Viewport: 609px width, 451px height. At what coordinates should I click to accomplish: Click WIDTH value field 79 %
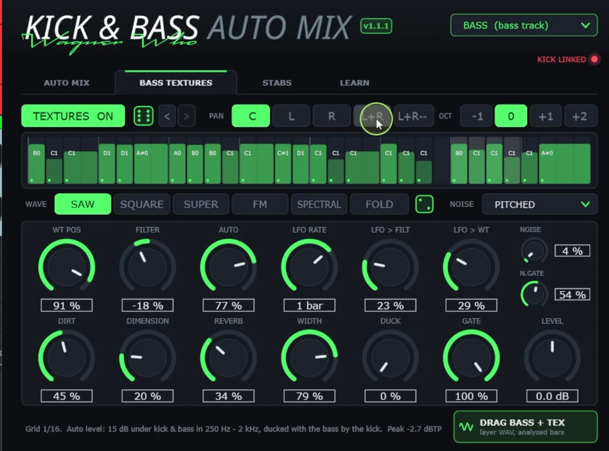(309, 396)
